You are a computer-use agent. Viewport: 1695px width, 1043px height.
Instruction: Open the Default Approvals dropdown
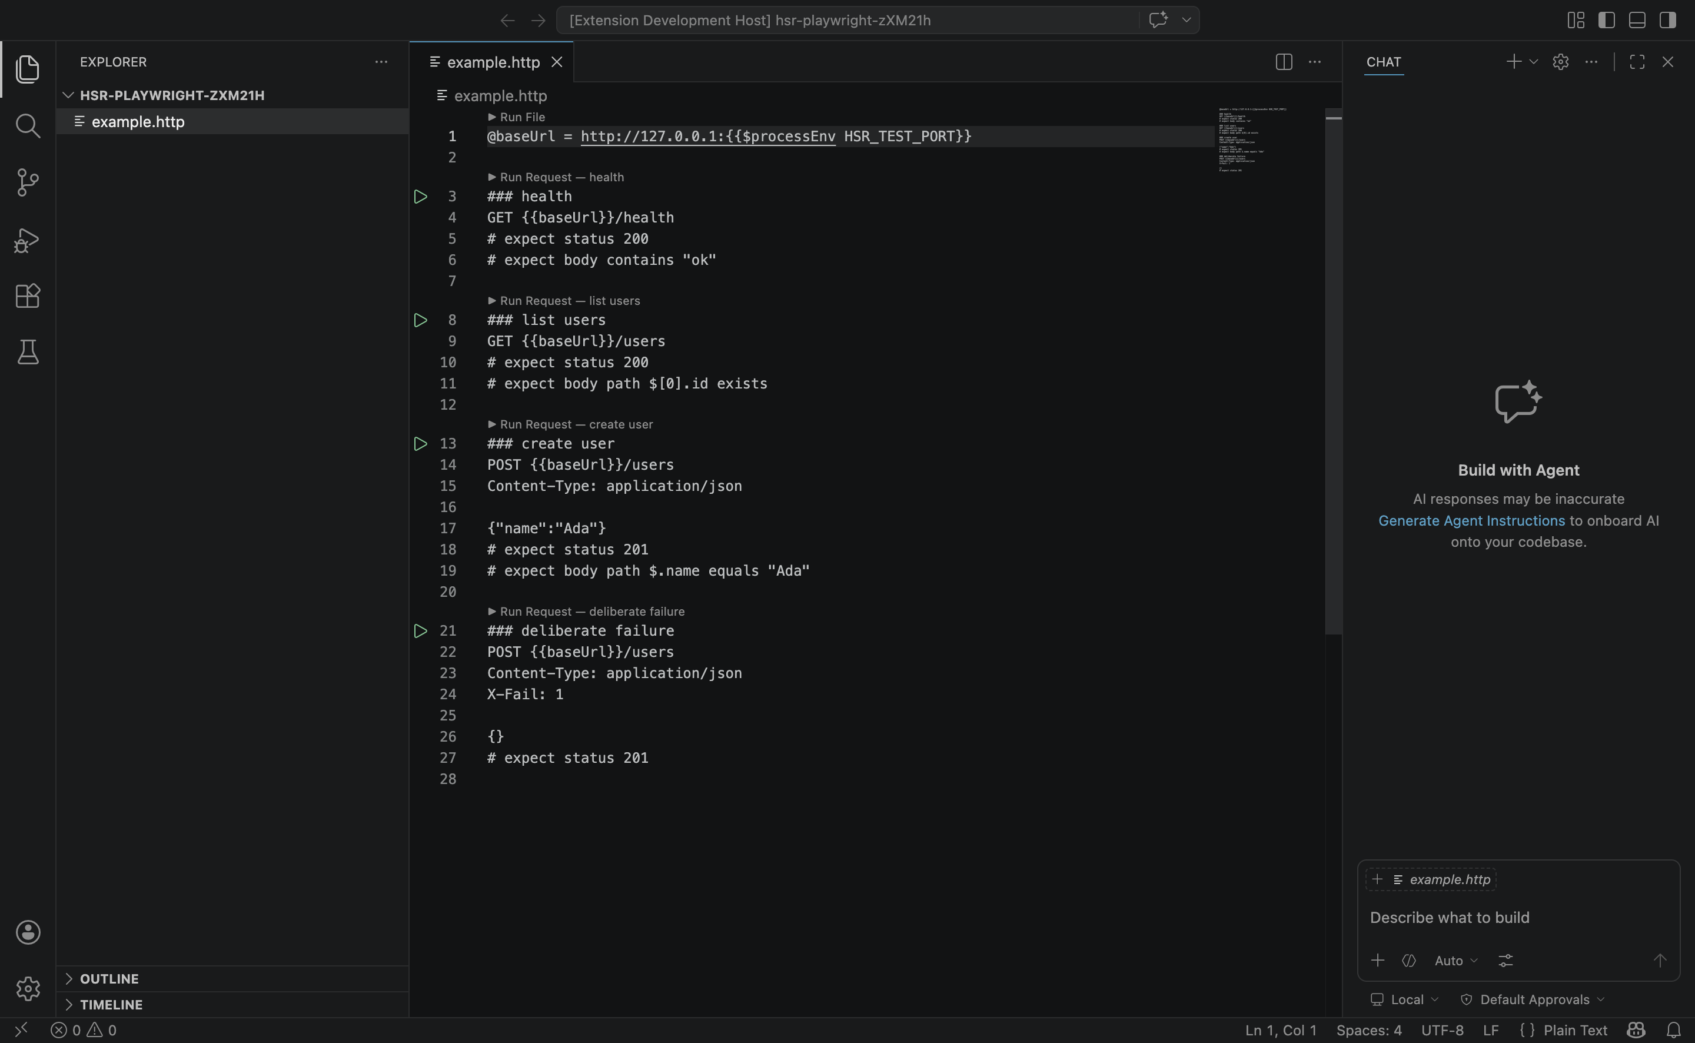pos(1533,999)
